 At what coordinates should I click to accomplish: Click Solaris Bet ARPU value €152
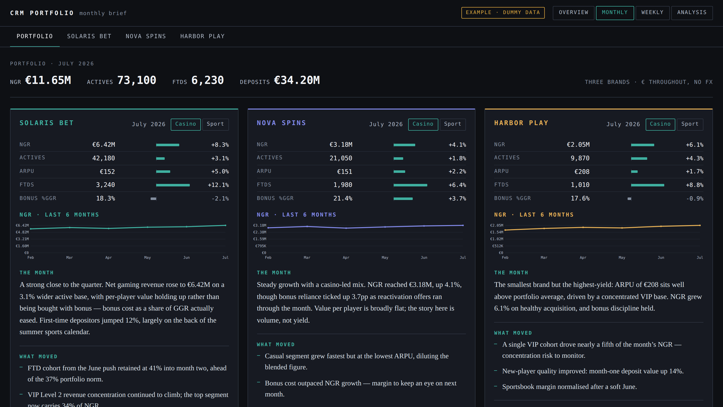click(107, 172)
